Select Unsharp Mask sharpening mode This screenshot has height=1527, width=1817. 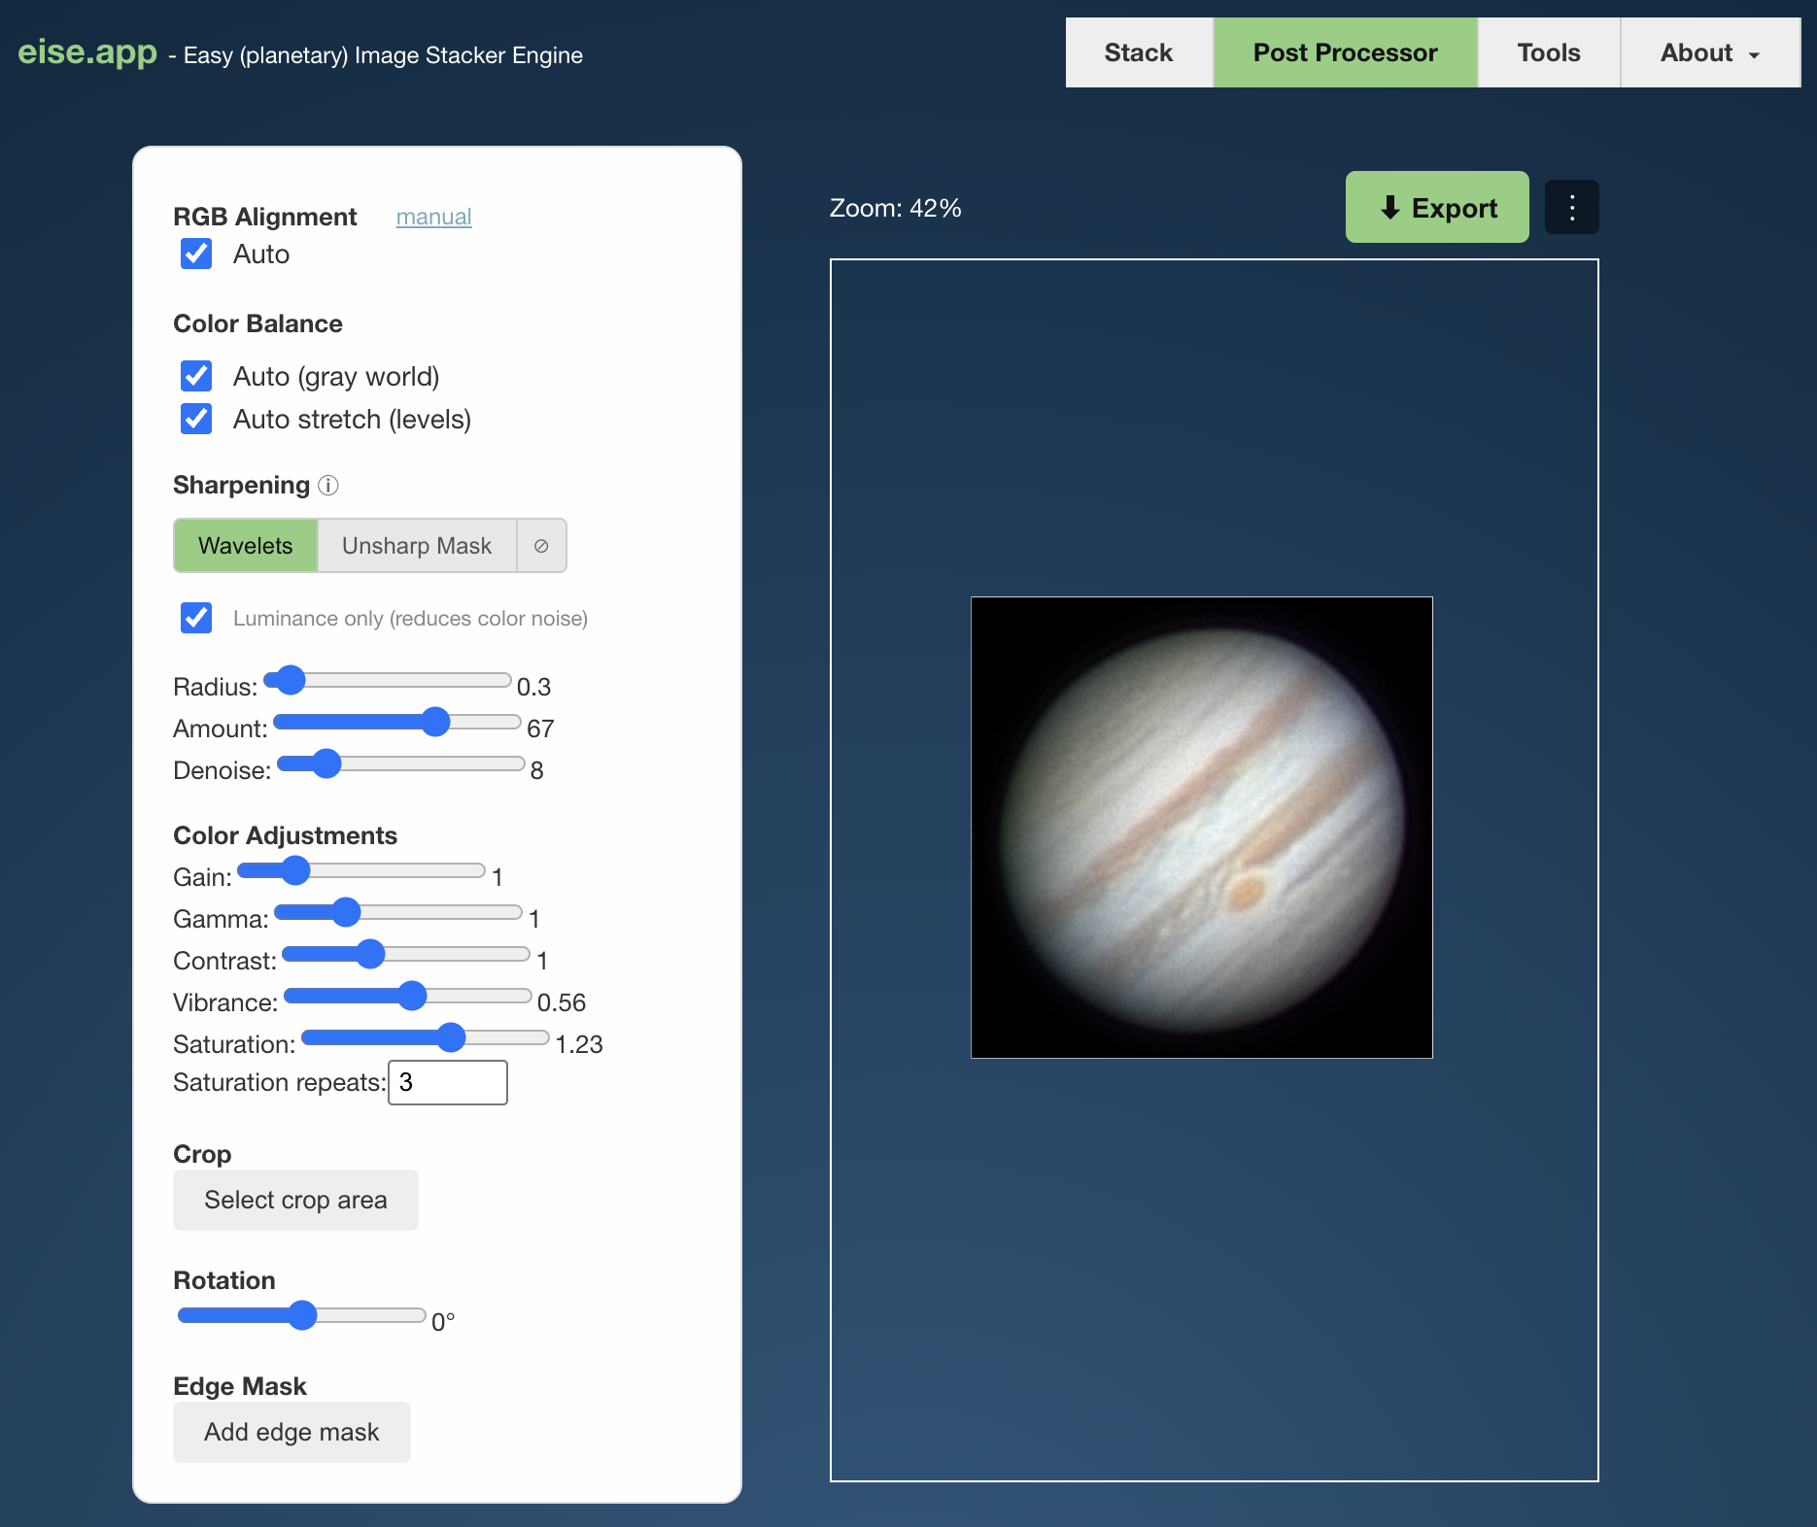(416, 545)
